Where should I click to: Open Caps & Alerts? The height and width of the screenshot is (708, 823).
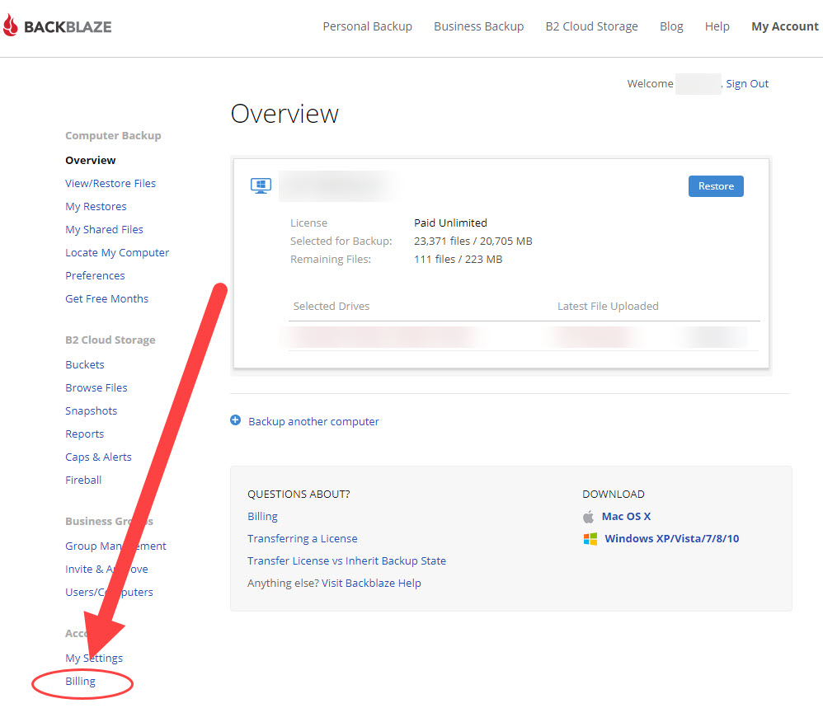pos(98,457)
